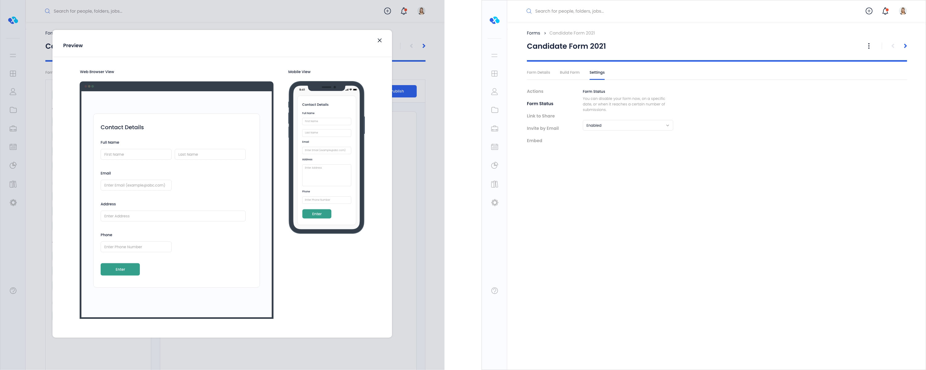Click the briefcase jobs icon in right sidebar

[x=494, y=128]
